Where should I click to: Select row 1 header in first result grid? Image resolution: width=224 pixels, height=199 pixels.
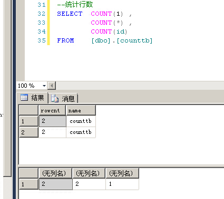[28, 121]
